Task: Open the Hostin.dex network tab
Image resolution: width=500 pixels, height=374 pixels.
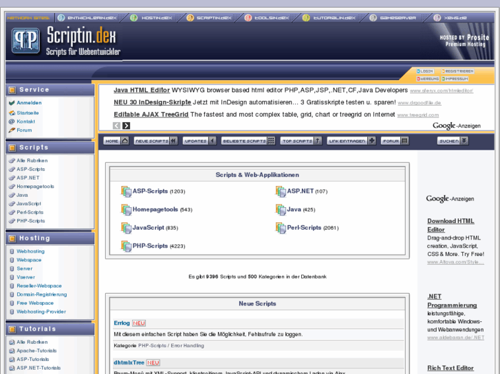Action: click(157, 18)
